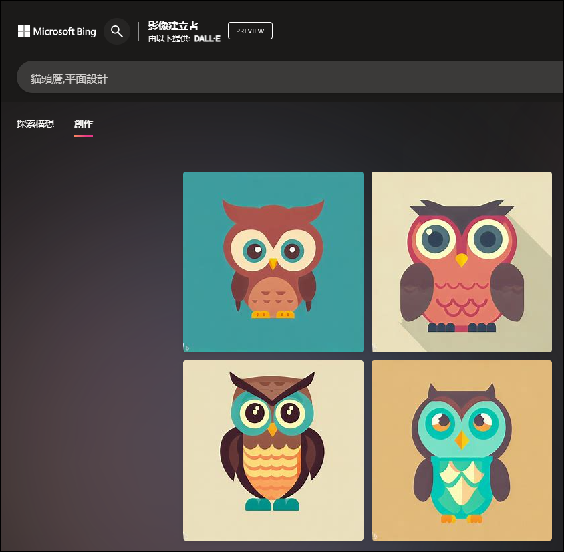Click the prompt field containing 貓頭鷹,平面設計
The height and width of the screenshot is (552, 564).
[288, 77]
